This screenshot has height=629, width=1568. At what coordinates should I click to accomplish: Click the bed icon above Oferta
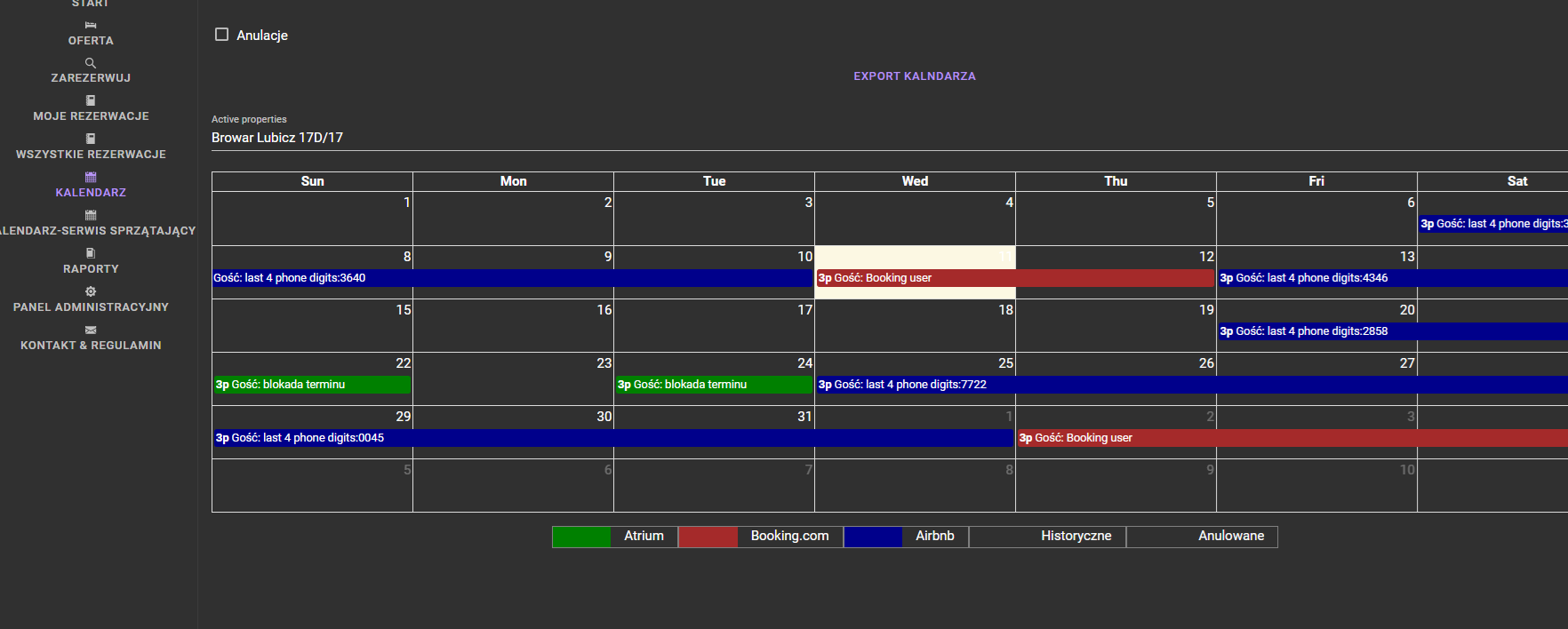click(91, 26)
